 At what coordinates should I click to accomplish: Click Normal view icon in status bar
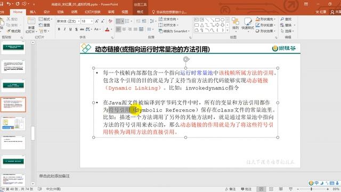[x=261, y=189]
